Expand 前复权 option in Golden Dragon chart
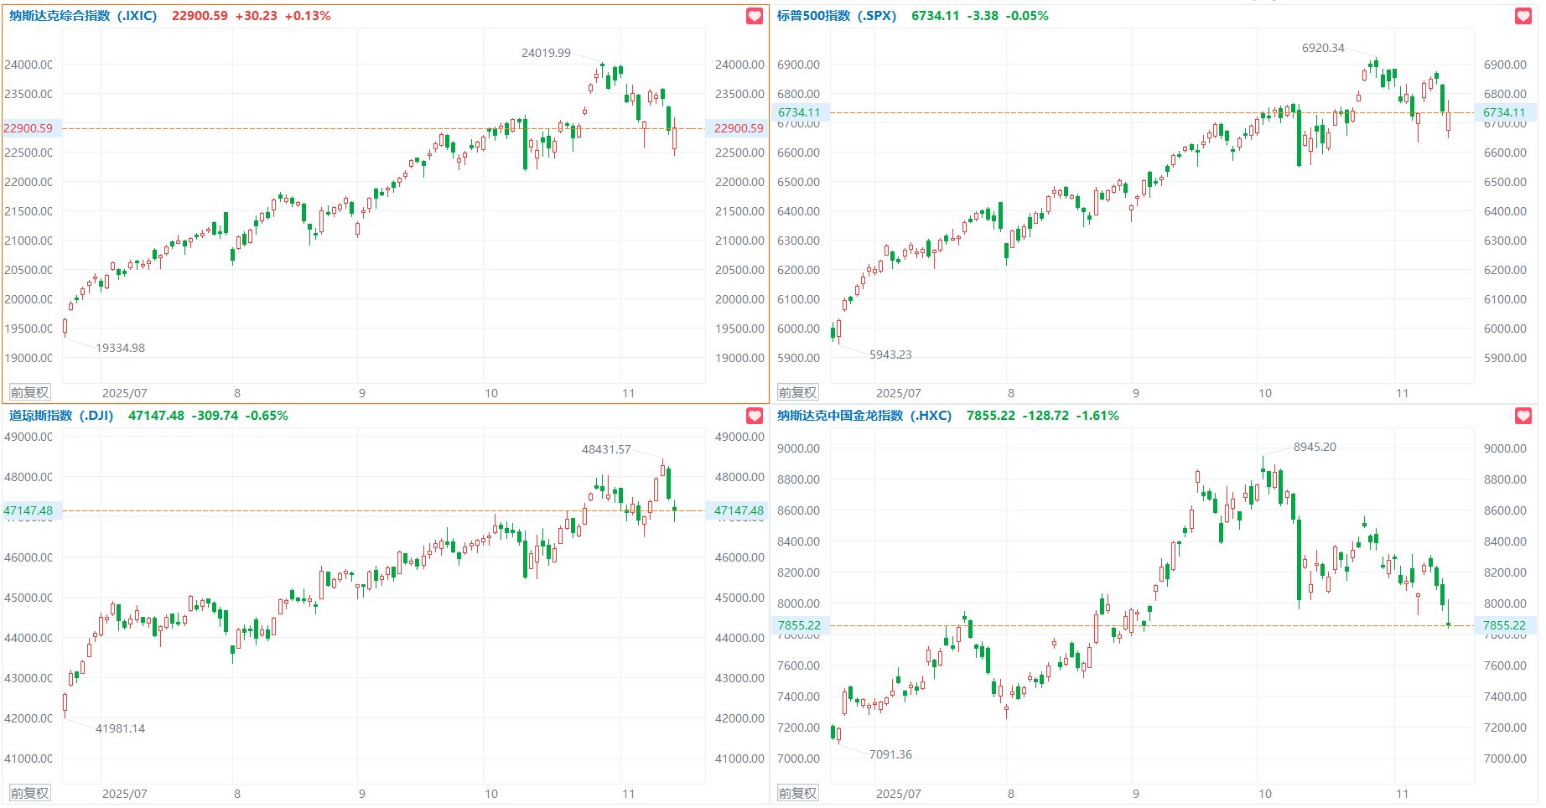 pyautogui.click(x=797, y=793)
